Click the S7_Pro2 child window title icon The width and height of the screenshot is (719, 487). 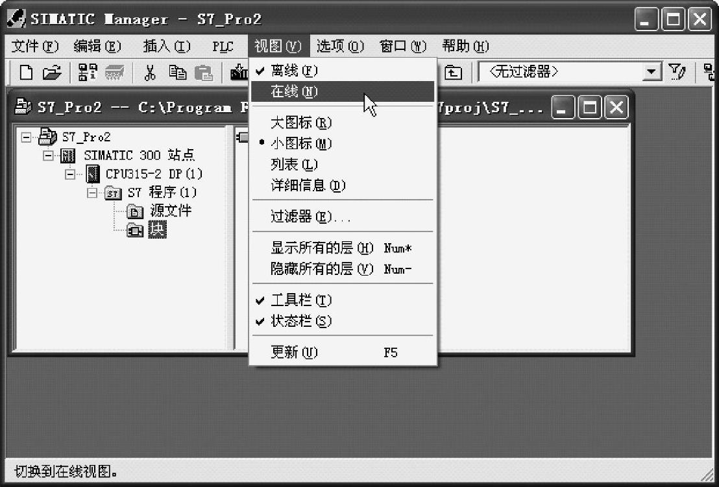click(23, 107)
